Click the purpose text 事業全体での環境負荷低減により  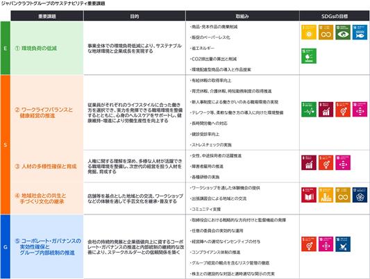coord(135,49)
